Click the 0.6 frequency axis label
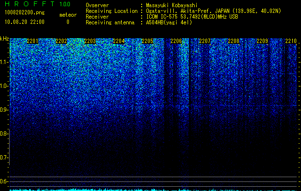Image resolution: width=301 pixels, height=191 pixels. pyautogui.click(x=4, y=181)
